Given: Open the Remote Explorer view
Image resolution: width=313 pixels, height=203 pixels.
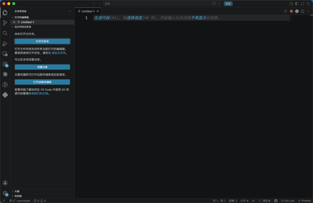Looking at the screenshot, I should click(x=5, y=54).
